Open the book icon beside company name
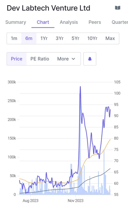Screen dimensions: 128x209 tap(118, 8)
